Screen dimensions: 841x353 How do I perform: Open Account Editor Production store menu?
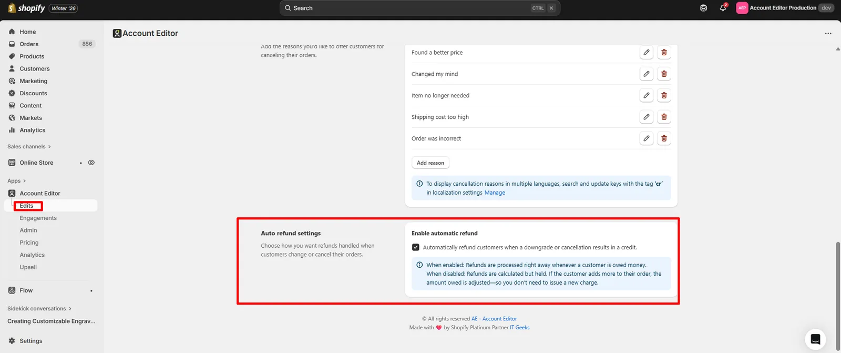(785, 8)
